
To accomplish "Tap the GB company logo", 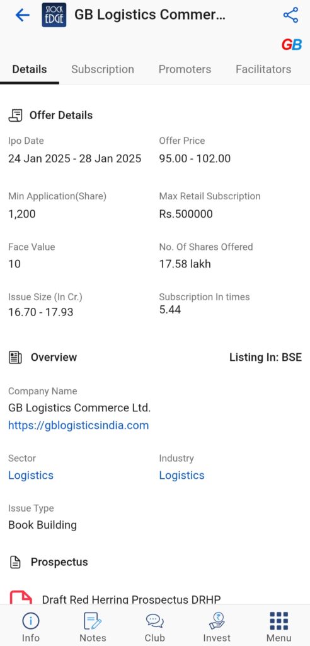I will click(292, 45).
